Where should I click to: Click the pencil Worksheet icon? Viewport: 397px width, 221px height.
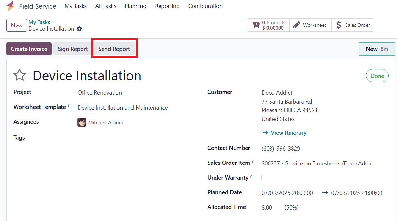(296, 25)
